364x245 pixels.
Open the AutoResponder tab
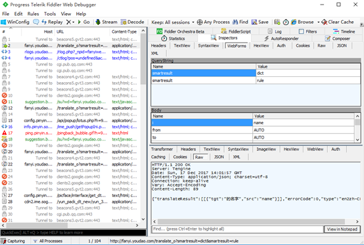tap(282, 39)
